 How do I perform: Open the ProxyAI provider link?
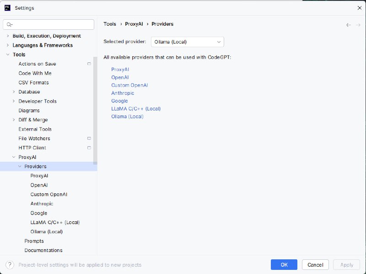[x=120, y=70]
